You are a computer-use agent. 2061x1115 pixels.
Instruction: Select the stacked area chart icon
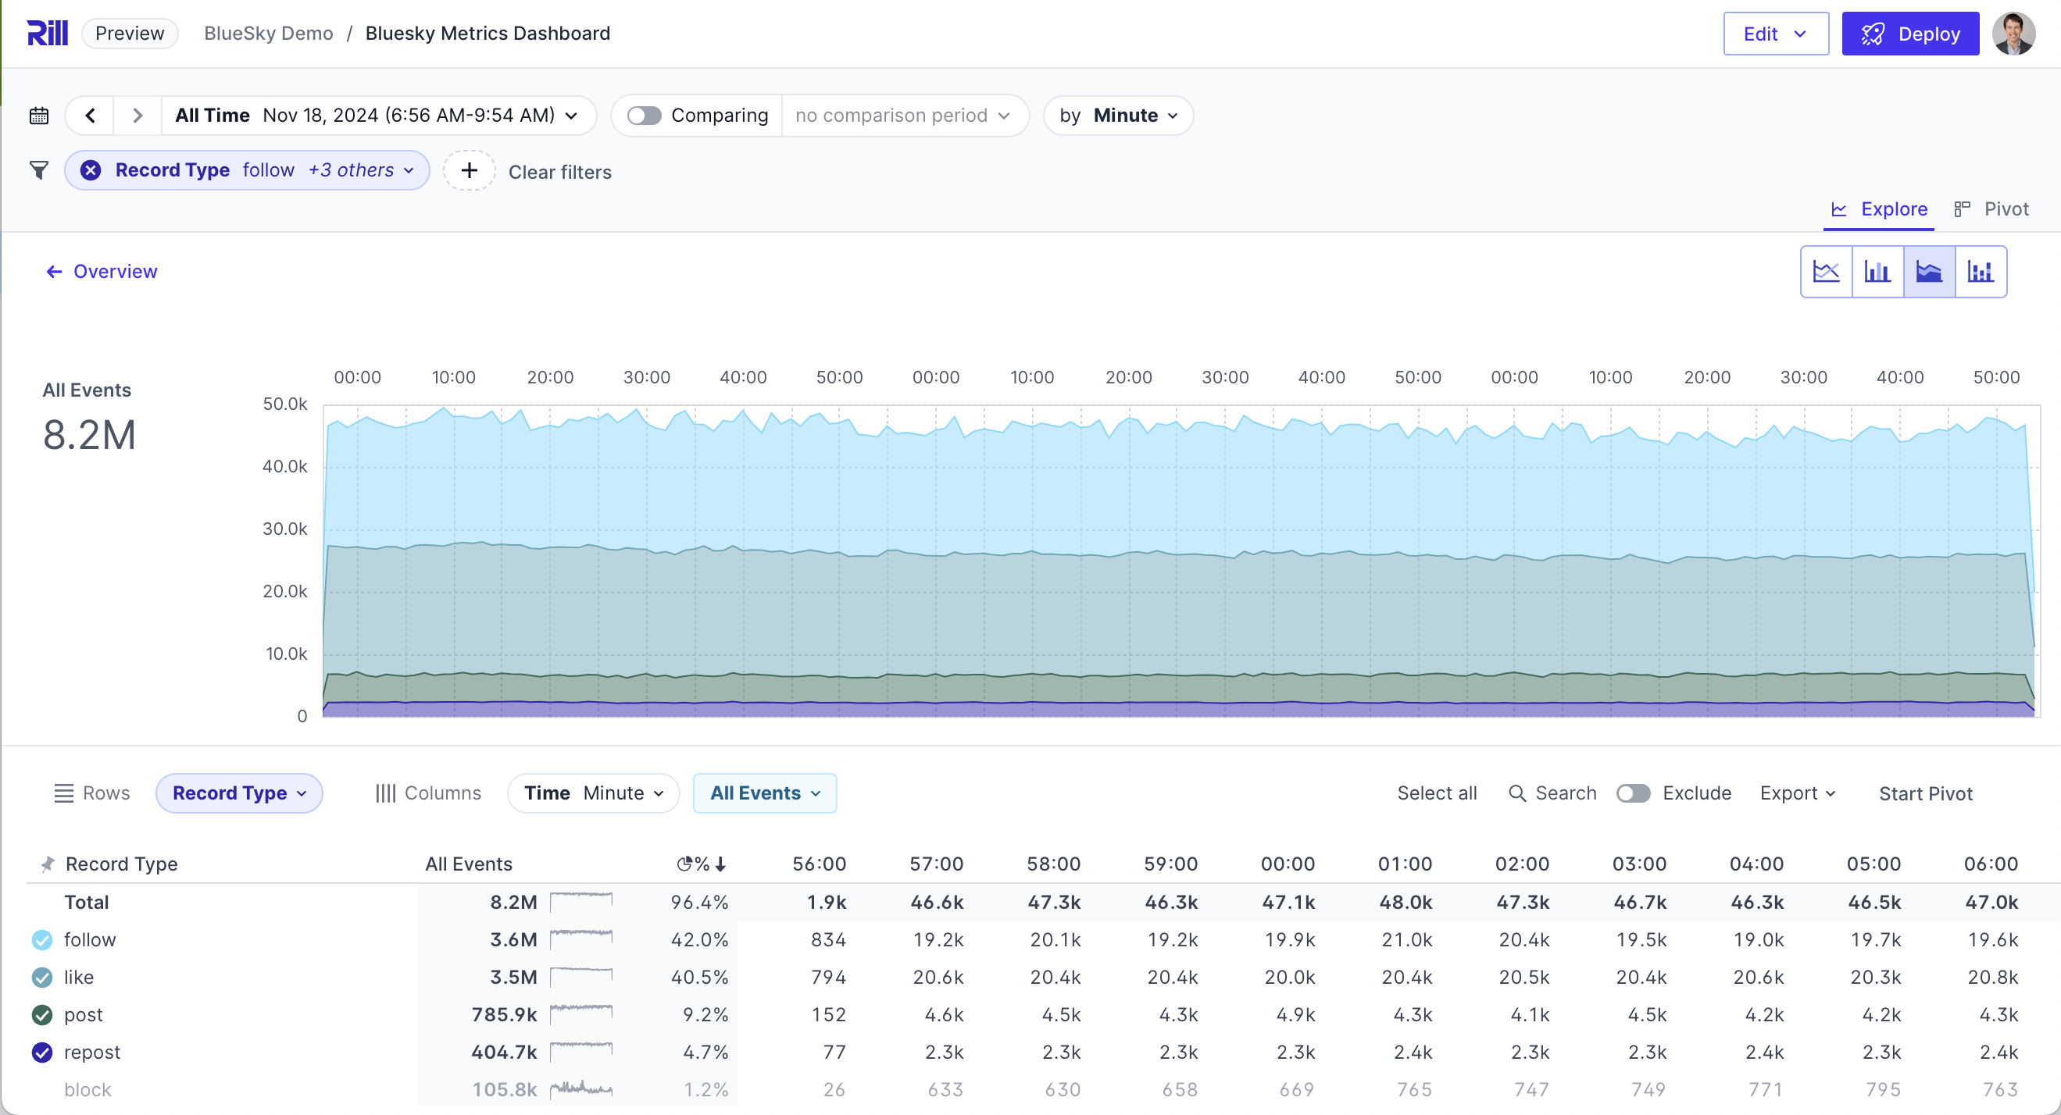[x=1929, y=272]
